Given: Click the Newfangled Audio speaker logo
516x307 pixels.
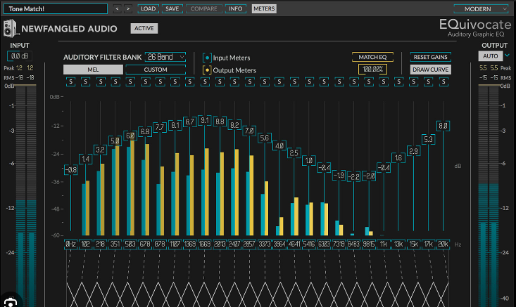Looking at the screenshot, I should pyautogui.click(x=10, y=28).
